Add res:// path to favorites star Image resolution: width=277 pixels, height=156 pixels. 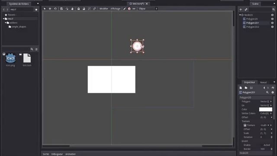coord(36,10)
